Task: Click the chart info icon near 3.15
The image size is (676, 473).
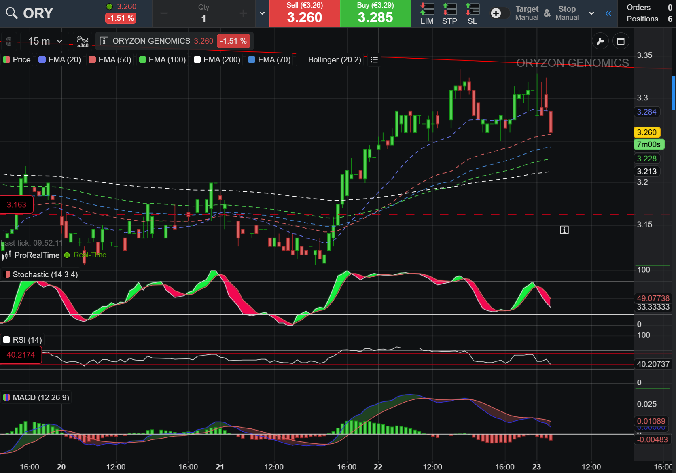Action: click(x=564, y=230)
